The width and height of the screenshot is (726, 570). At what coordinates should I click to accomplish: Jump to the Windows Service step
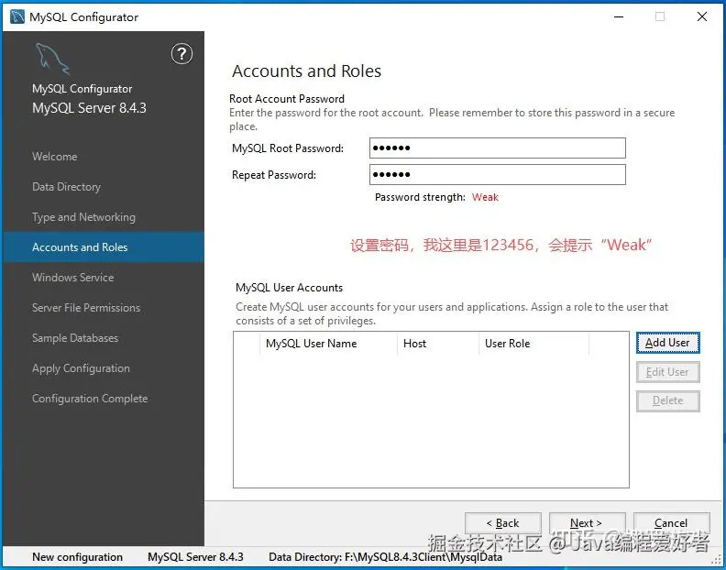(72, 278)
